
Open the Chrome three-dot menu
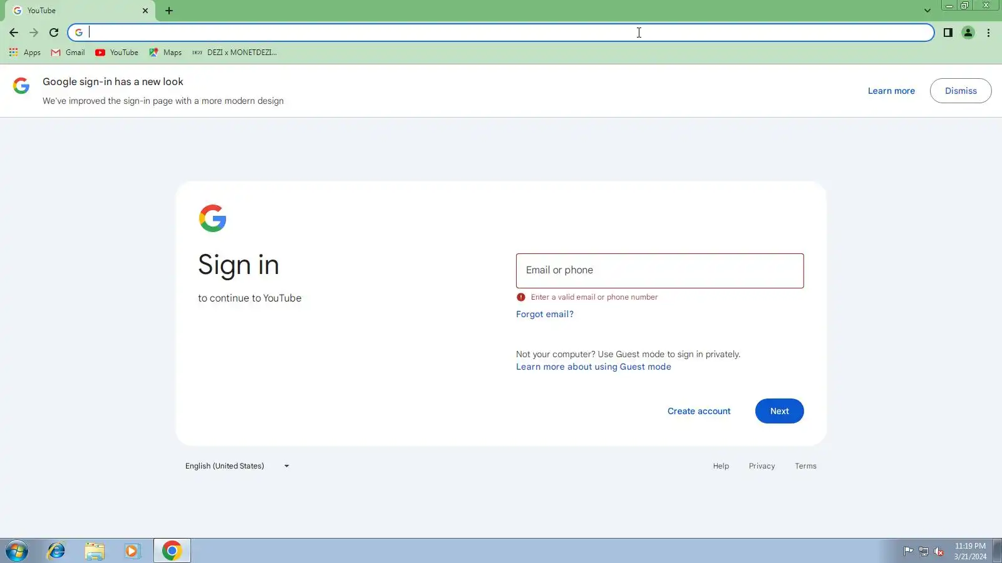click(x=988, y=33)
